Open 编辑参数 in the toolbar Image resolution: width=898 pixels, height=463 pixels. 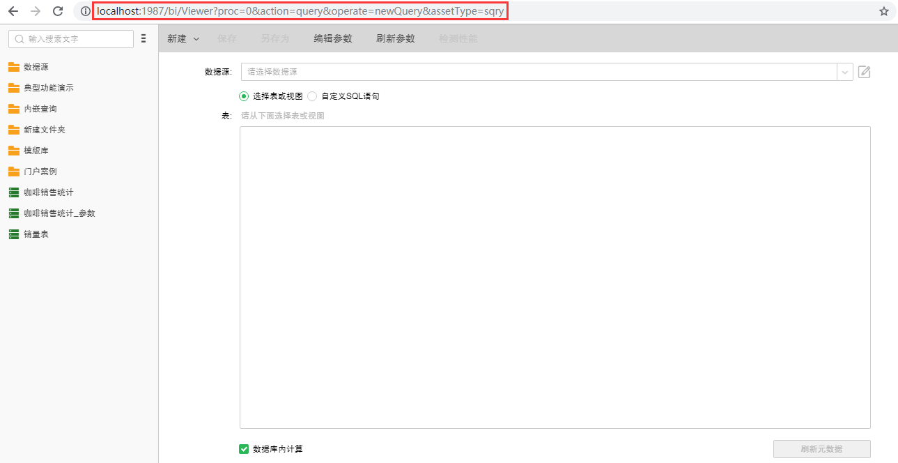point(333,39)
